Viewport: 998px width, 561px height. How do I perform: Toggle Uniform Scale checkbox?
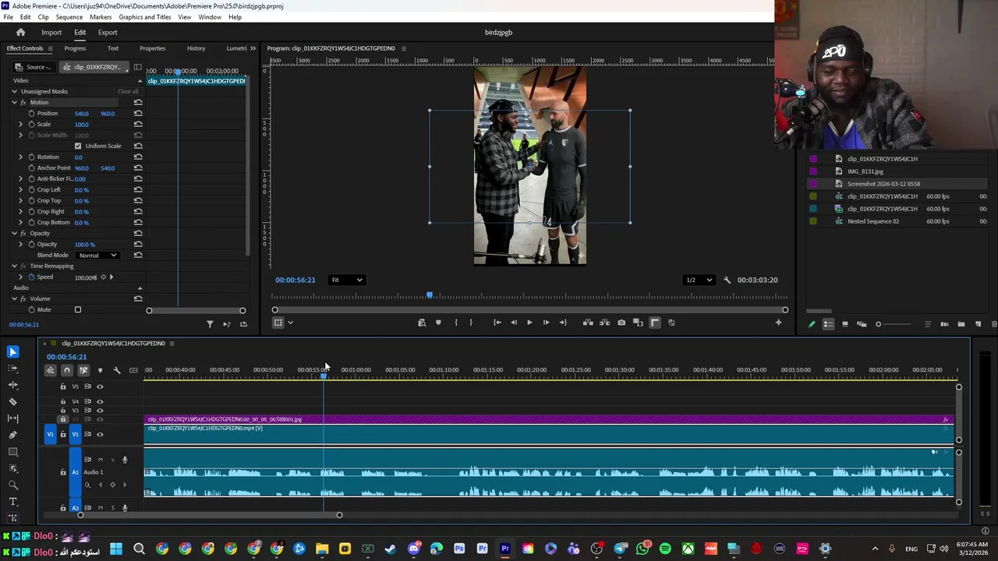(x=77, y=146)
